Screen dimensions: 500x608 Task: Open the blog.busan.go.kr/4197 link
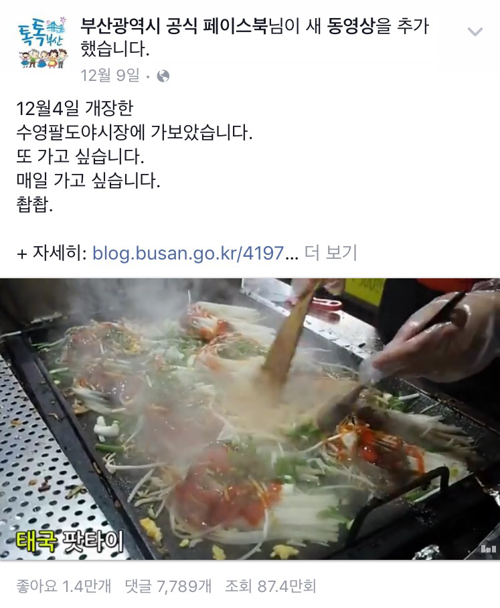pos(188,254)
